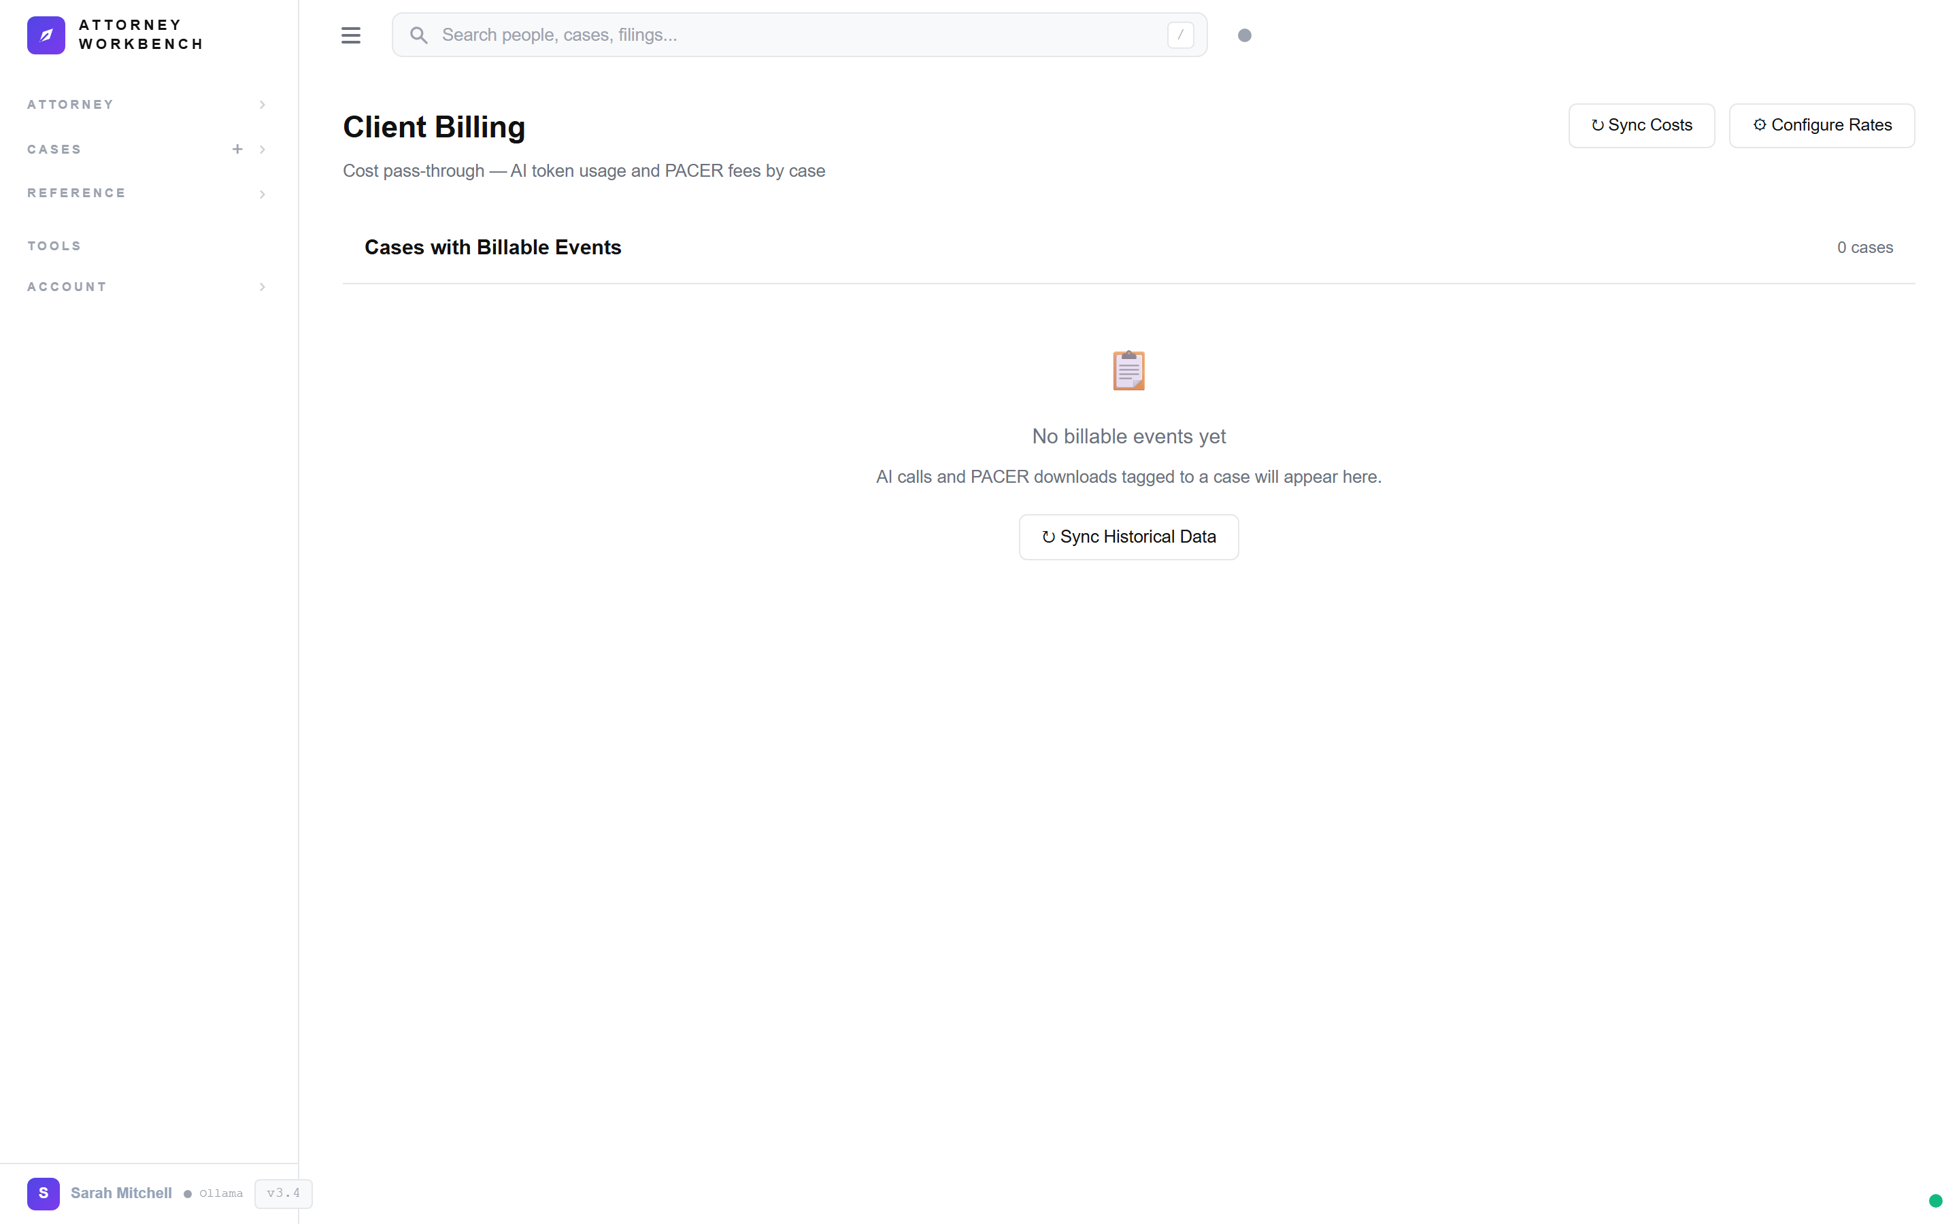Expand the CASES section
Image resolution: width=1959 pixels, height=1224 pixels.
coord(261,149)
